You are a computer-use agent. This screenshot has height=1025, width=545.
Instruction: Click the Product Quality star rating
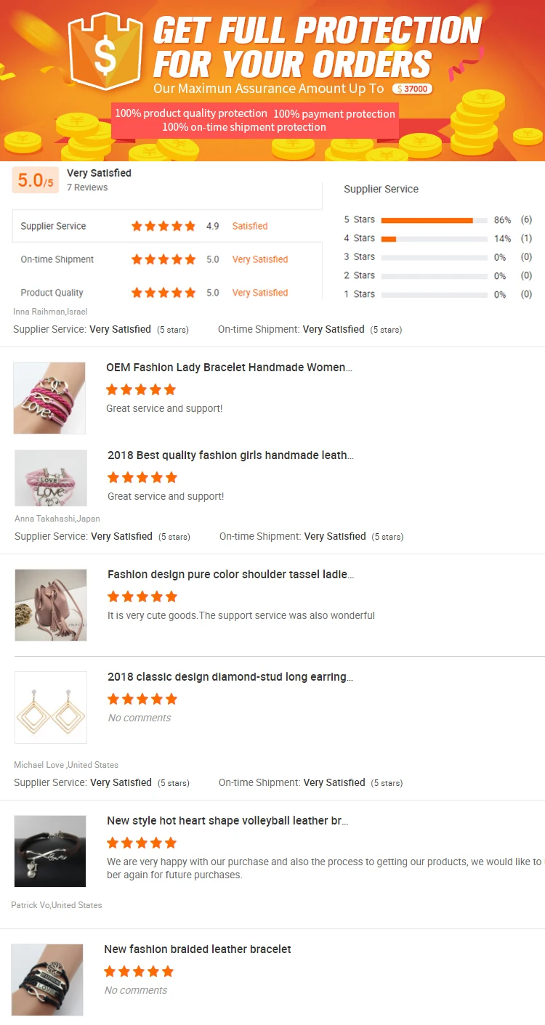click(x=163, y=293)
